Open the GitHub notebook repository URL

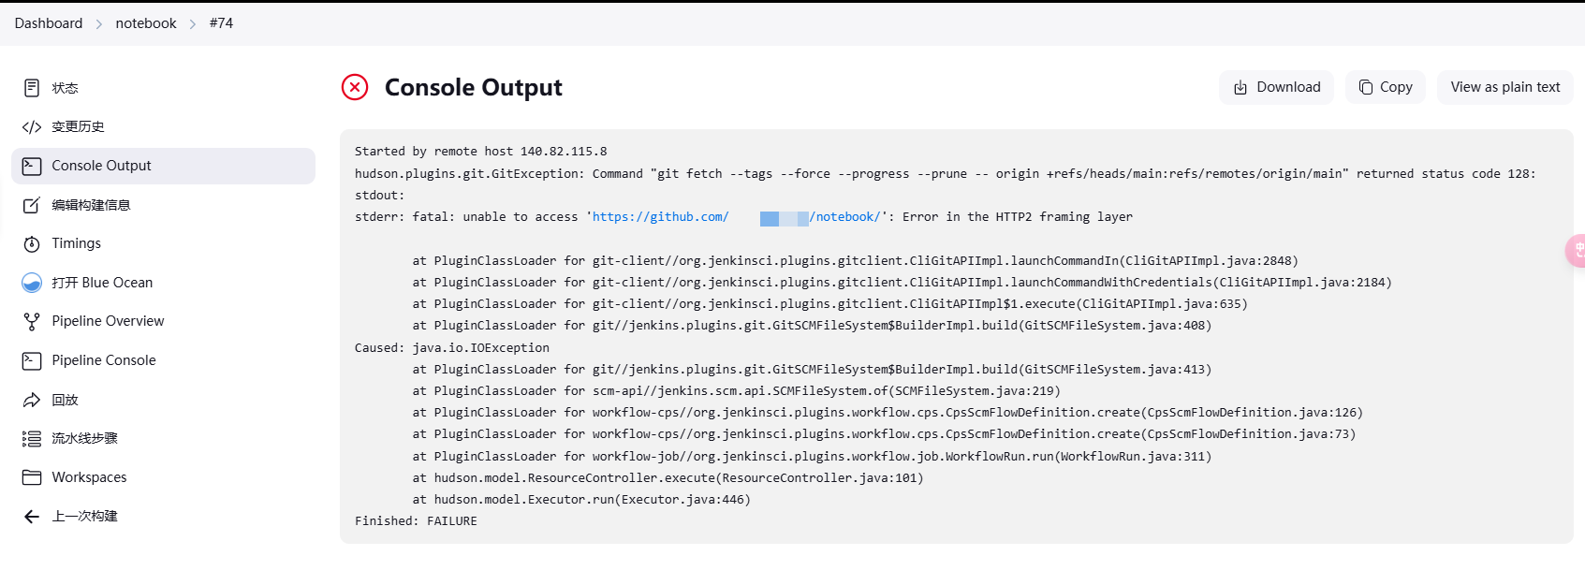point(660,217)
